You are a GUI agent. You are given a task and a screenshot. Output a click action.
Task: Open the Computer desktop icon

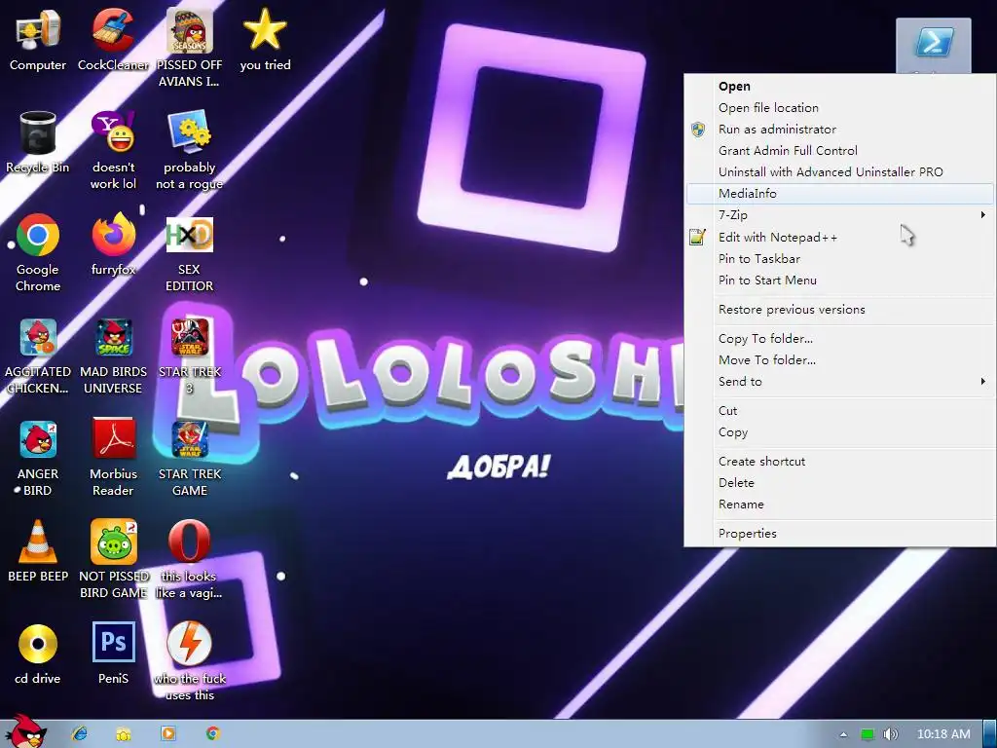point(38,39)
